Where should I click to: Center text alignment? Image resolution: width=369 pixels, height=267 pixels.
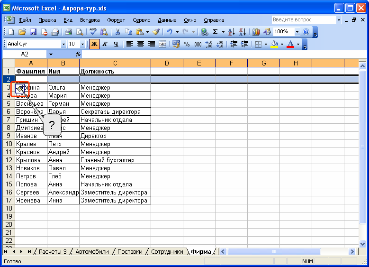click(x=141, y=44)
